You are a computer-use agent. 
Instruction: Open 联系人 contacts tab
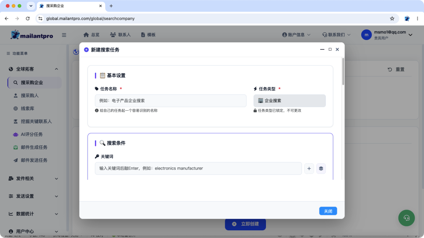coord(120,35)
